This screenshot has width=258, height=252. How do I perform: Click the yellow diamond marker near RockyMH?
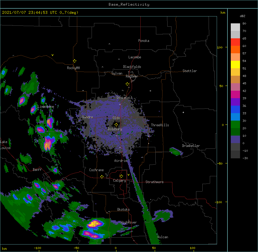tap(75, 61)
